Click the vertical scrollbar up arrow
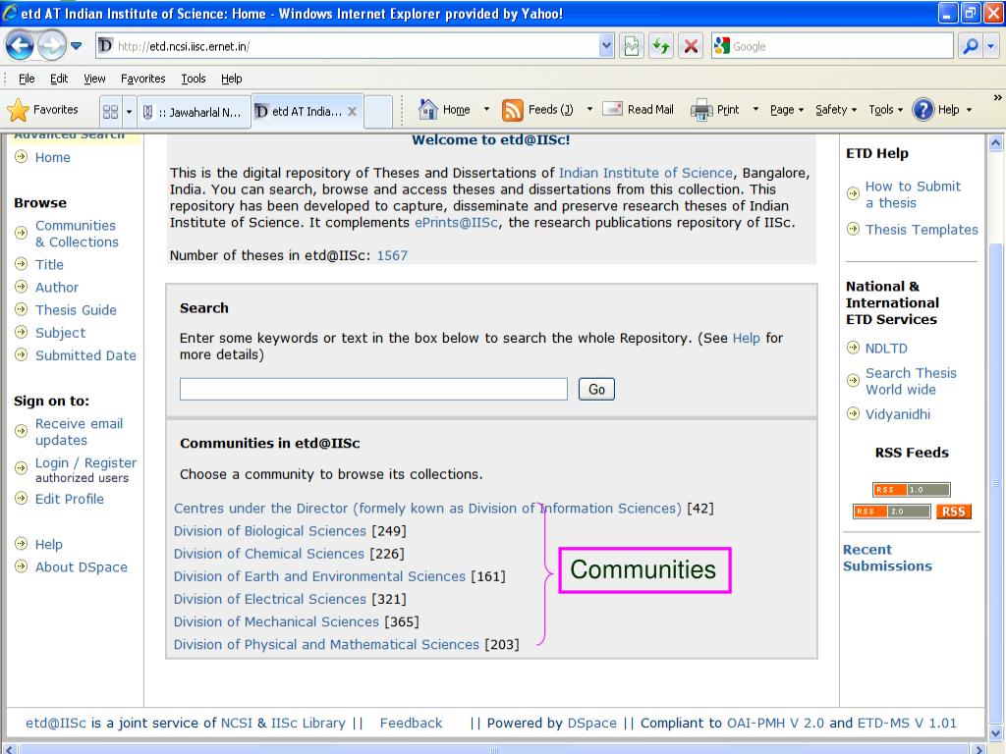The width and height of the screenshot is (1006, 754). tap(995, 143)
